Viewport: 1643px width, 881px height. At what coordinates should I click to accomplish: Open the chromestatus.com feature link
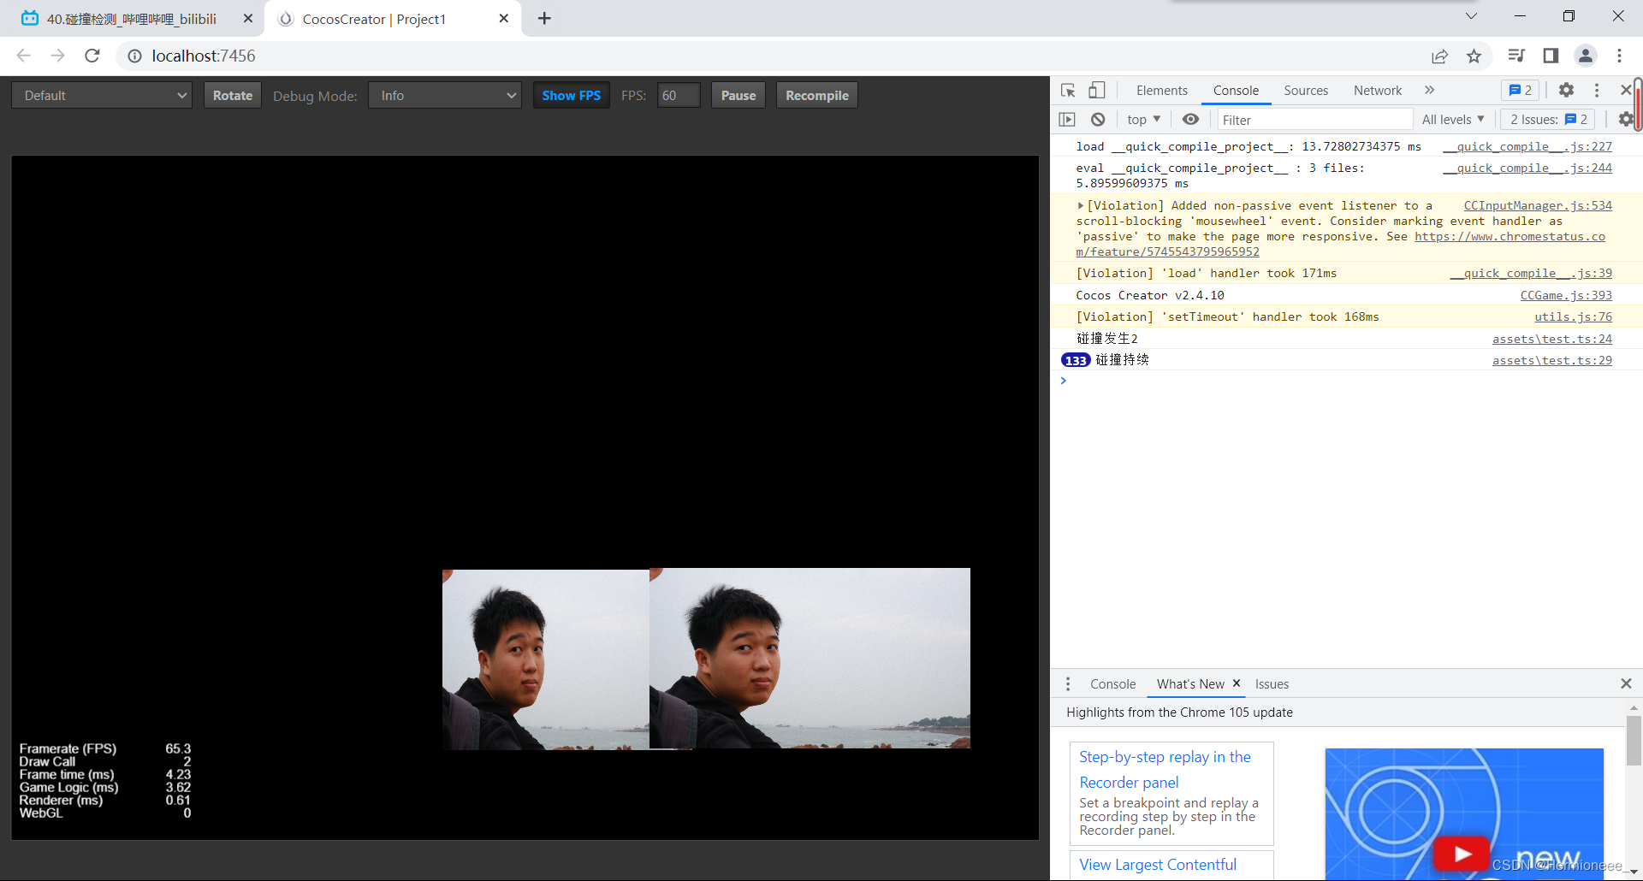(1510, 237)
